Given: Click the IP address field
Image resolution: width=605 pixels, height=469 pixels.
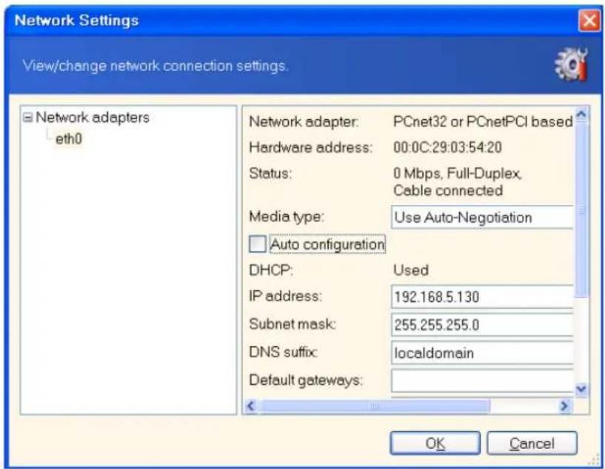Looking at the screenshot, I should coord(482,297).
